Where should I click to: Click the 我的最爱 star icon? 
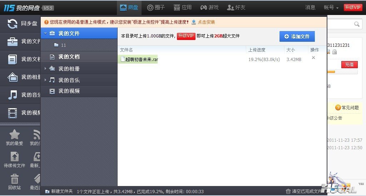pos(14,135)
